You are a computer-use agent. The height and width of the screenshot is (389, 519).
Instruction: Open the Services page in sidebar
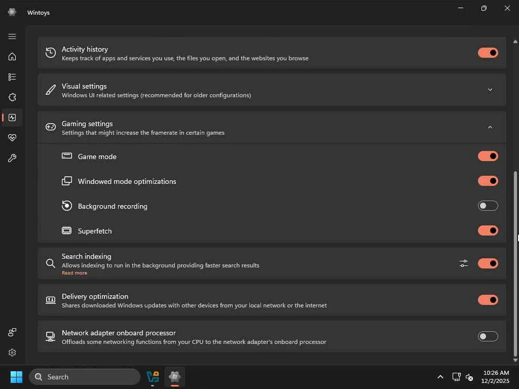[12, 97]
